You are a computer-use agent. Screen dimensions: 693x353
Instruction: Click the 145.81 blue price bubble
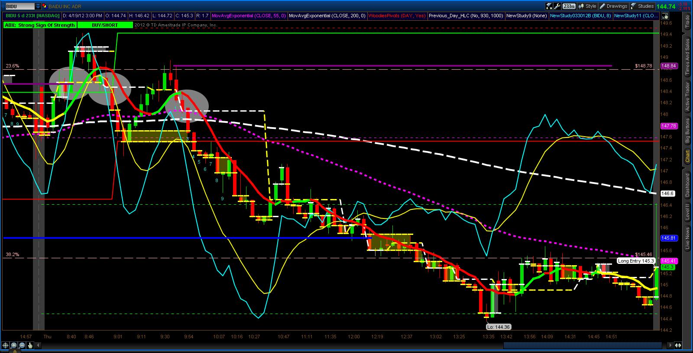pos(668,238)
